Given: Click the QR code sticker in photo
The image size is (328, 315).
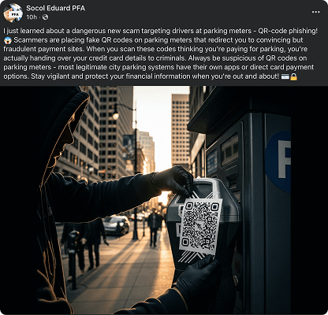Looking at the screenshot, I should (200, 227).
